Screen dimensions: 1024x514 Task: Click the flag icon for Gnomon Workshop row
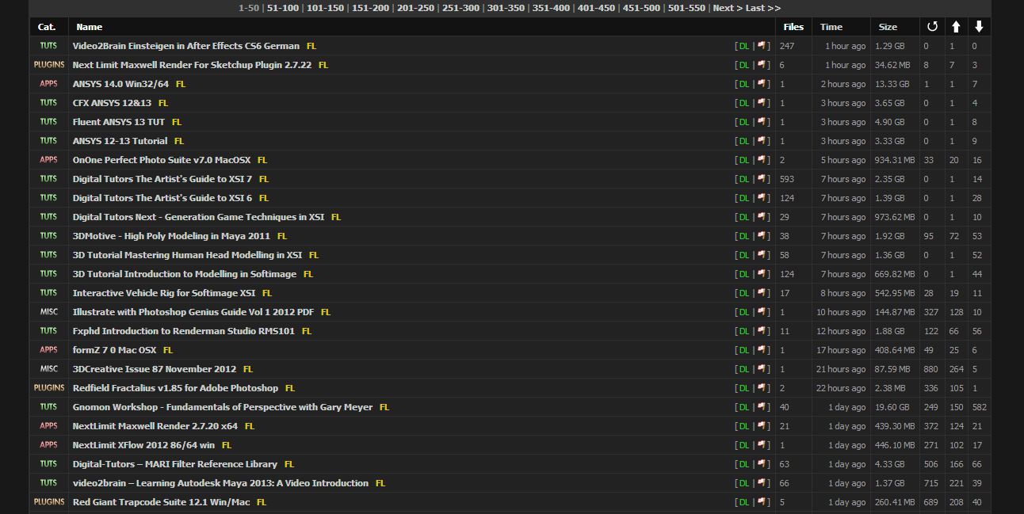[x=762, y=407]
